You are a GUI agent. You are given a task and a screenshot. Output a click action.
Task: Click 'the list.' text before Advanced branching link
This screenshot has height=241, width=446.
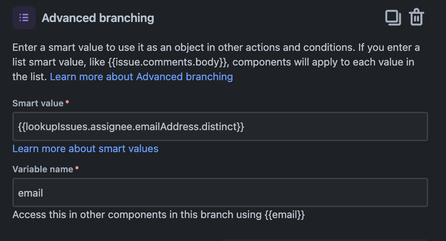(x=30, y=77)
